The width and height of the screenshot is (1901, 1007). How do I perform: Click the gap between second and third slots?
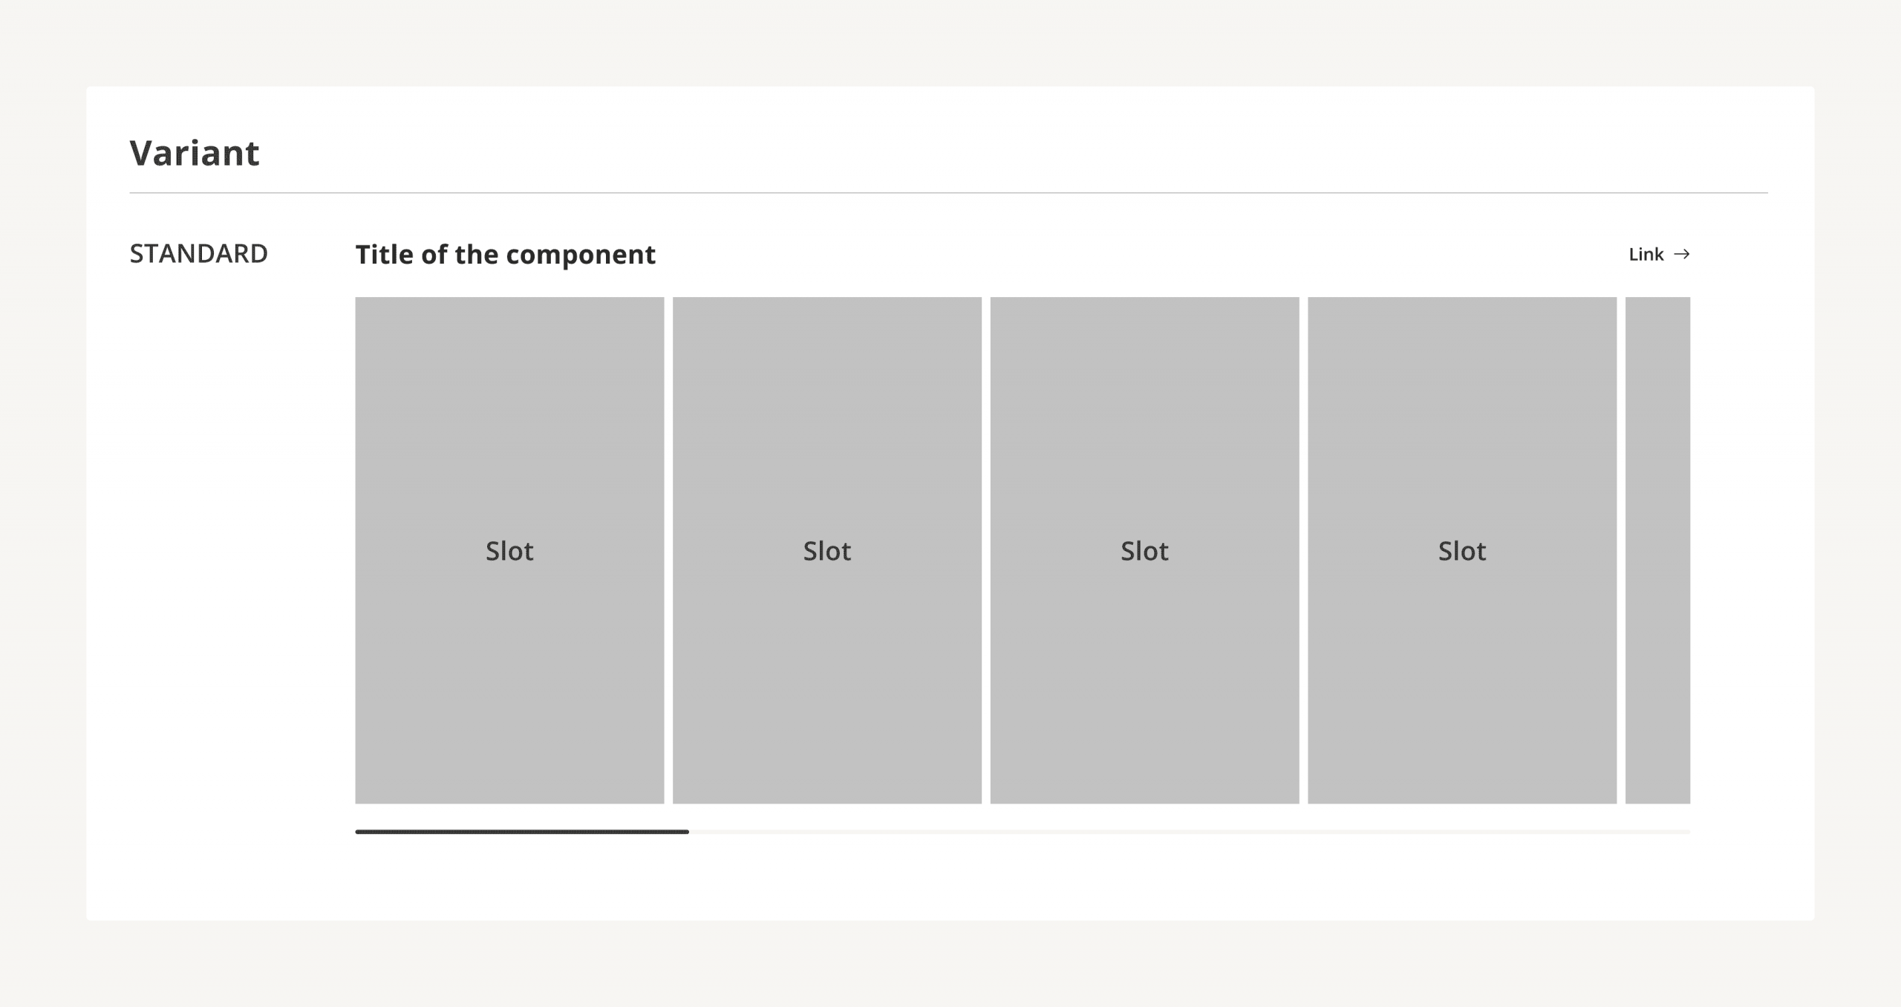pos(985,550)
